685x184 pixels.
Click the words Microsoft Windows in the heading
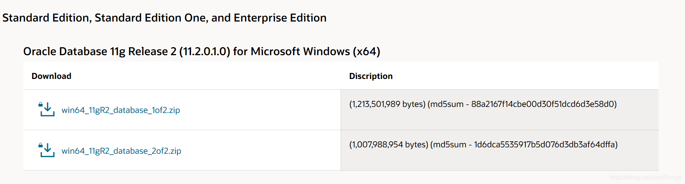point(300,51)
